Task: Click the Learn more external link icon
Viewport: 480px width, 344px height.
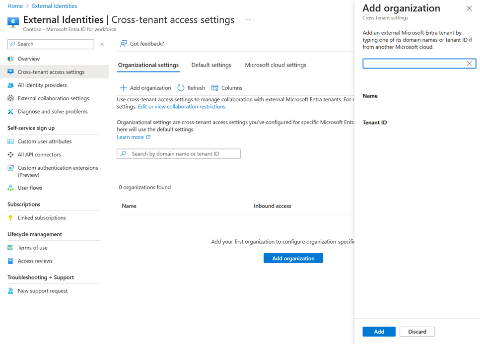Action: (148, 137)
